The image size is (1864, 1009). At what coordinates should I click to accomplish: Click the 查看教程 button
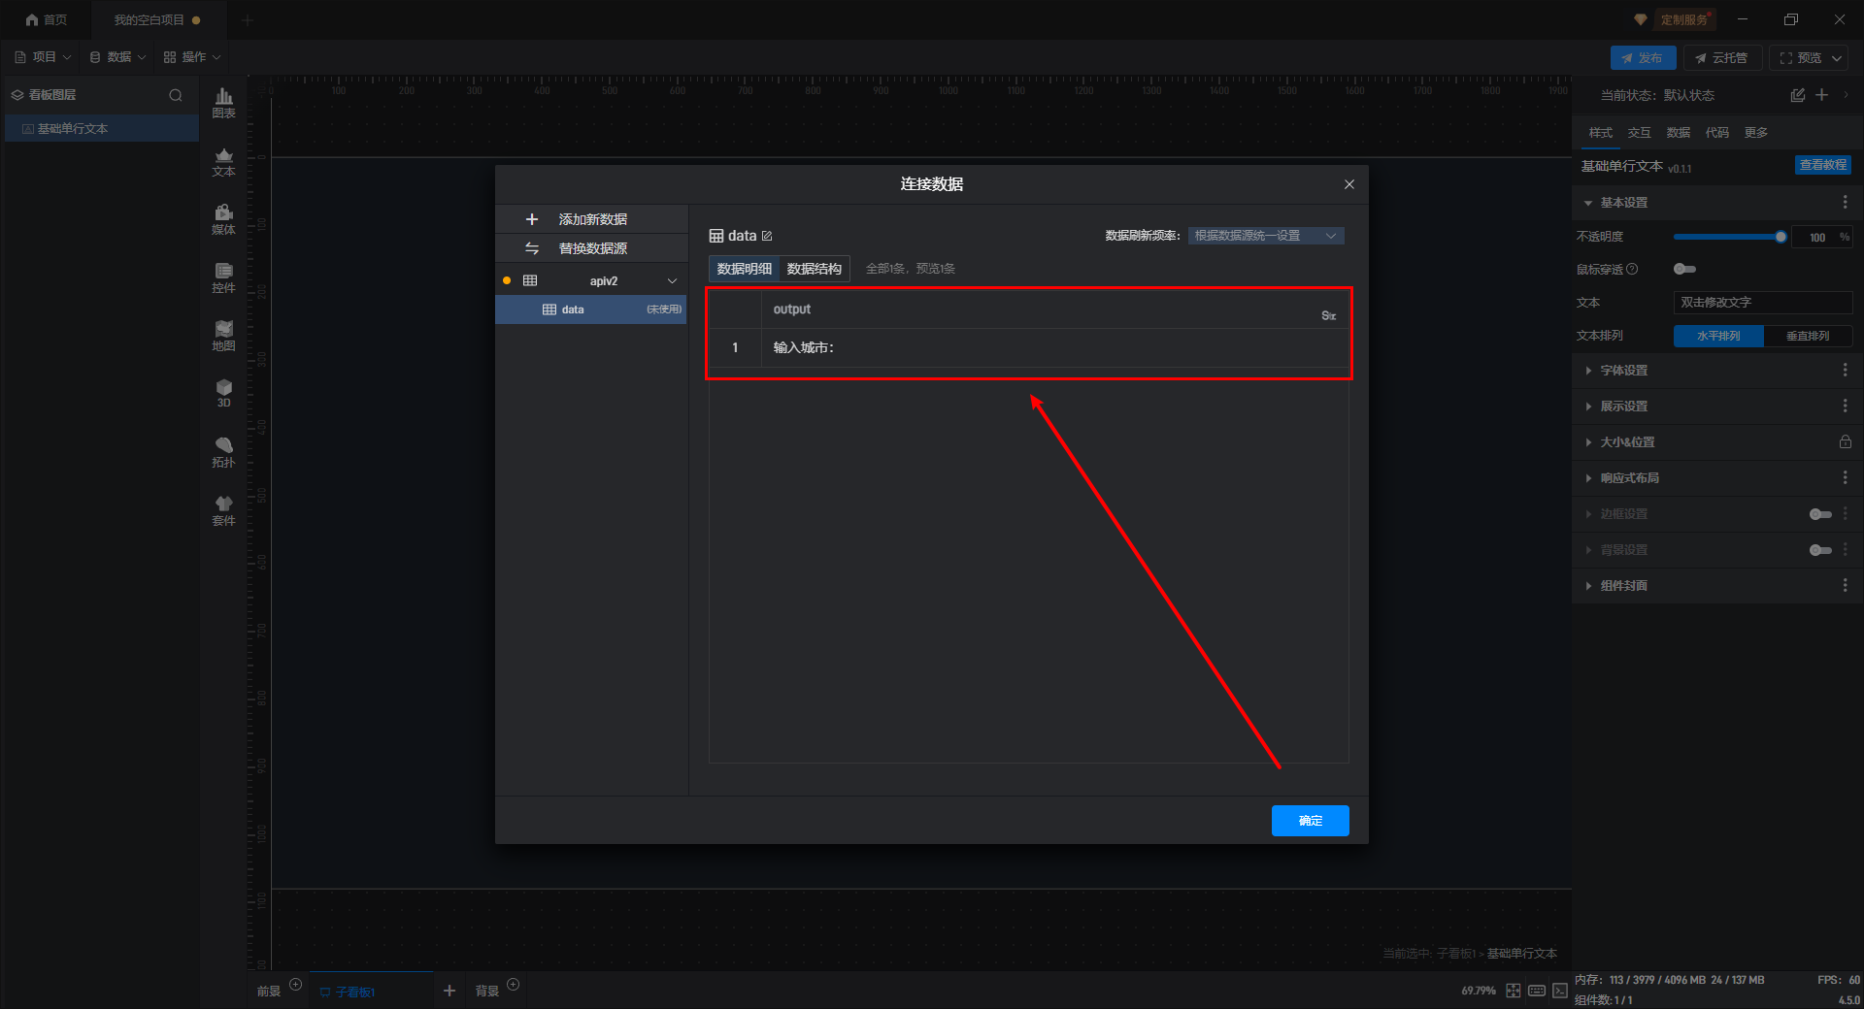pos(1823,165)
